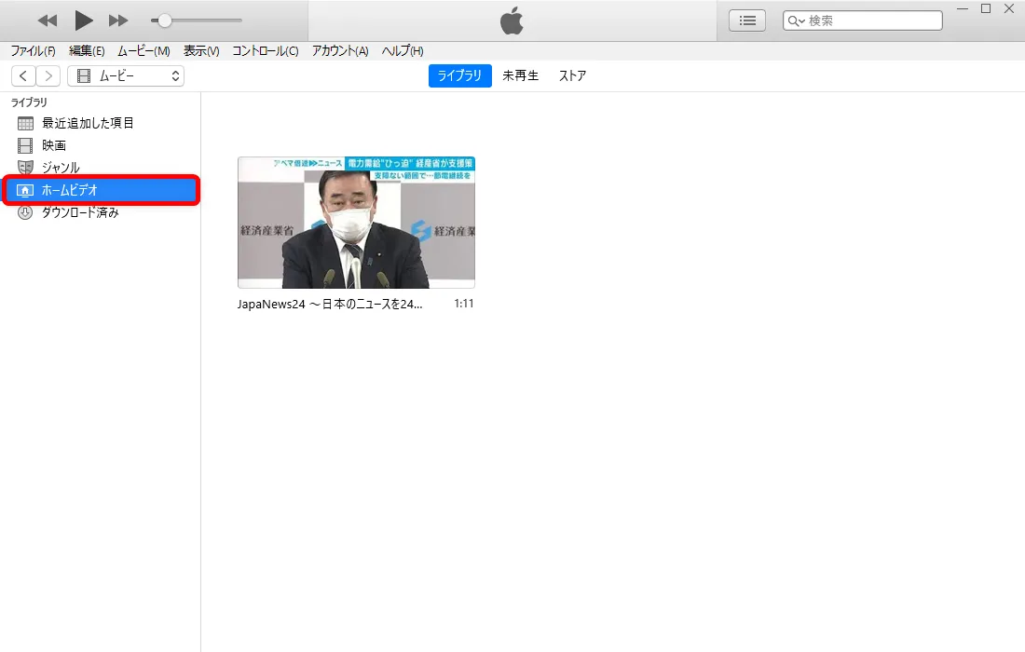Close the iTunes window
Screen dimensions: 1025x652
click(x=1008, y=8)
